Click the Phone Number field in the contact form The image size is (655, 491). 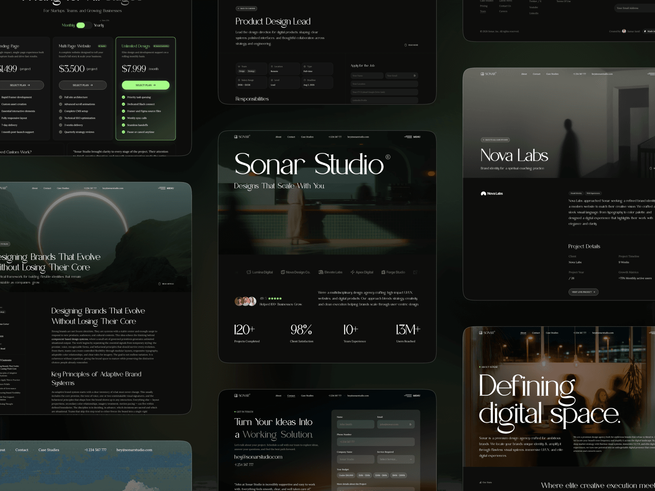tap(376, 442)
